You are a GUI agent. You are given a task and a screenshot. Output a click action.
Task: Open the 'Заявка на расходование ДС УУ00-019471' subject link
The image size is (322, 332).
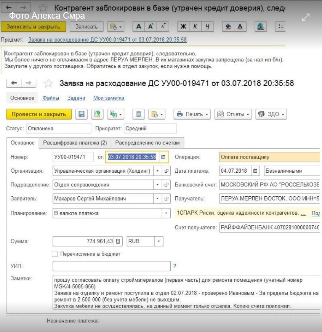coord(107,40)
